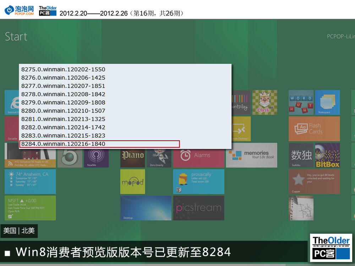Viewport: 355px width, 266px height.
Task: Select build 8278.0.winmain.120208-1842
Action: pyautogui.click(x=63, y=94)
